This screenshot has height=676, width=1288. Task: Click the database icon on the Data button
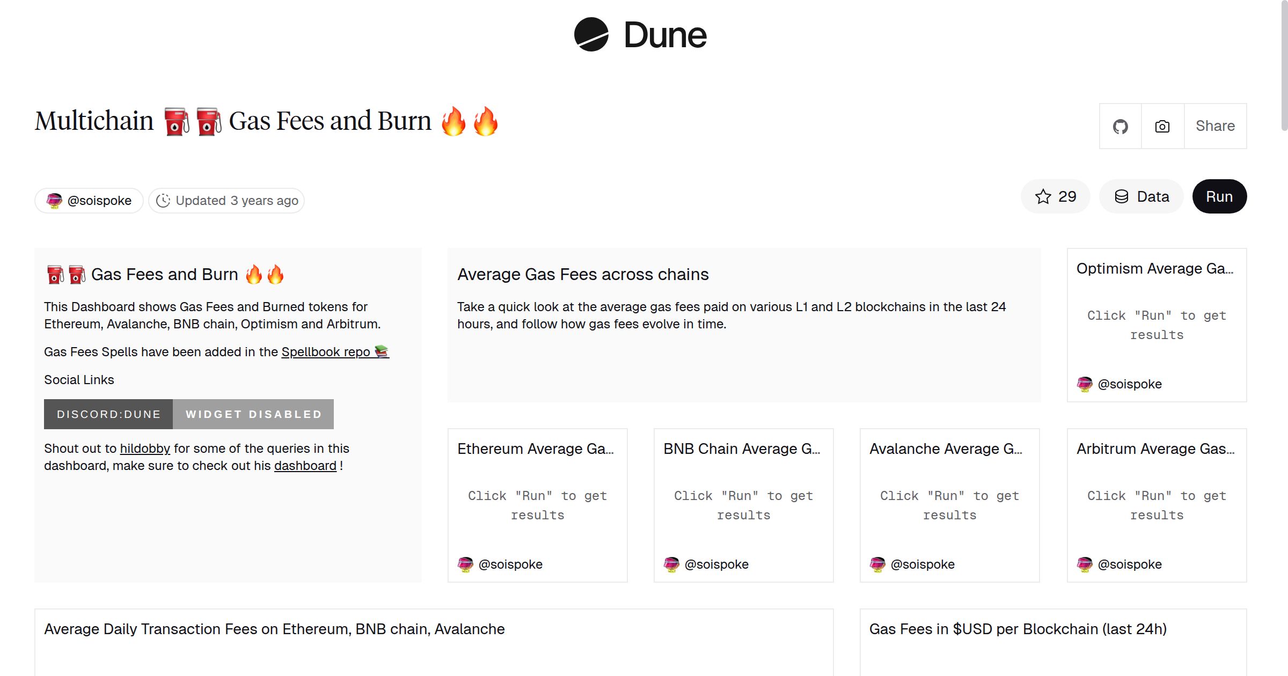1122,196
